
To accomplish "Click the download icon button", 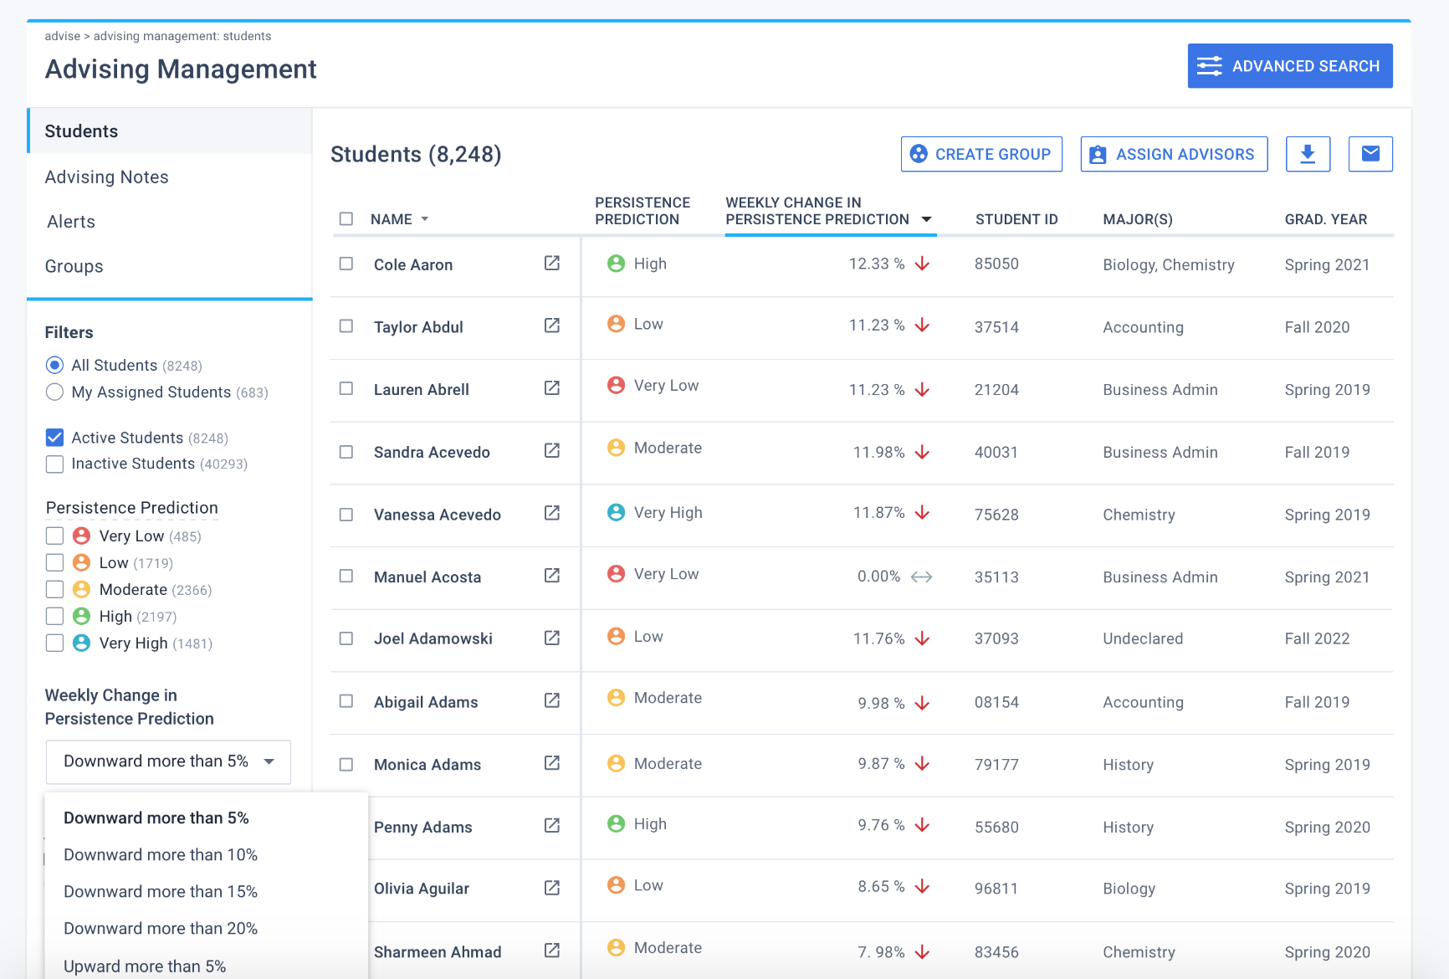I will pyautogui.click(x=1308, y=154).
